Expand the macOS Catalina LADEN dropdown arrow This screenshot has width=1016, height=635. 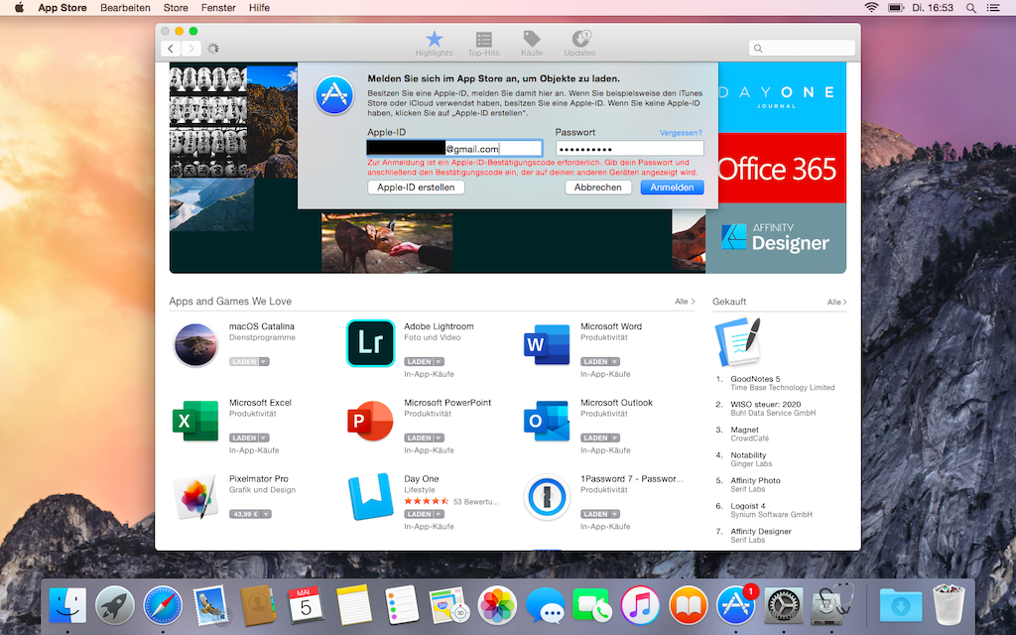point(264,361)
